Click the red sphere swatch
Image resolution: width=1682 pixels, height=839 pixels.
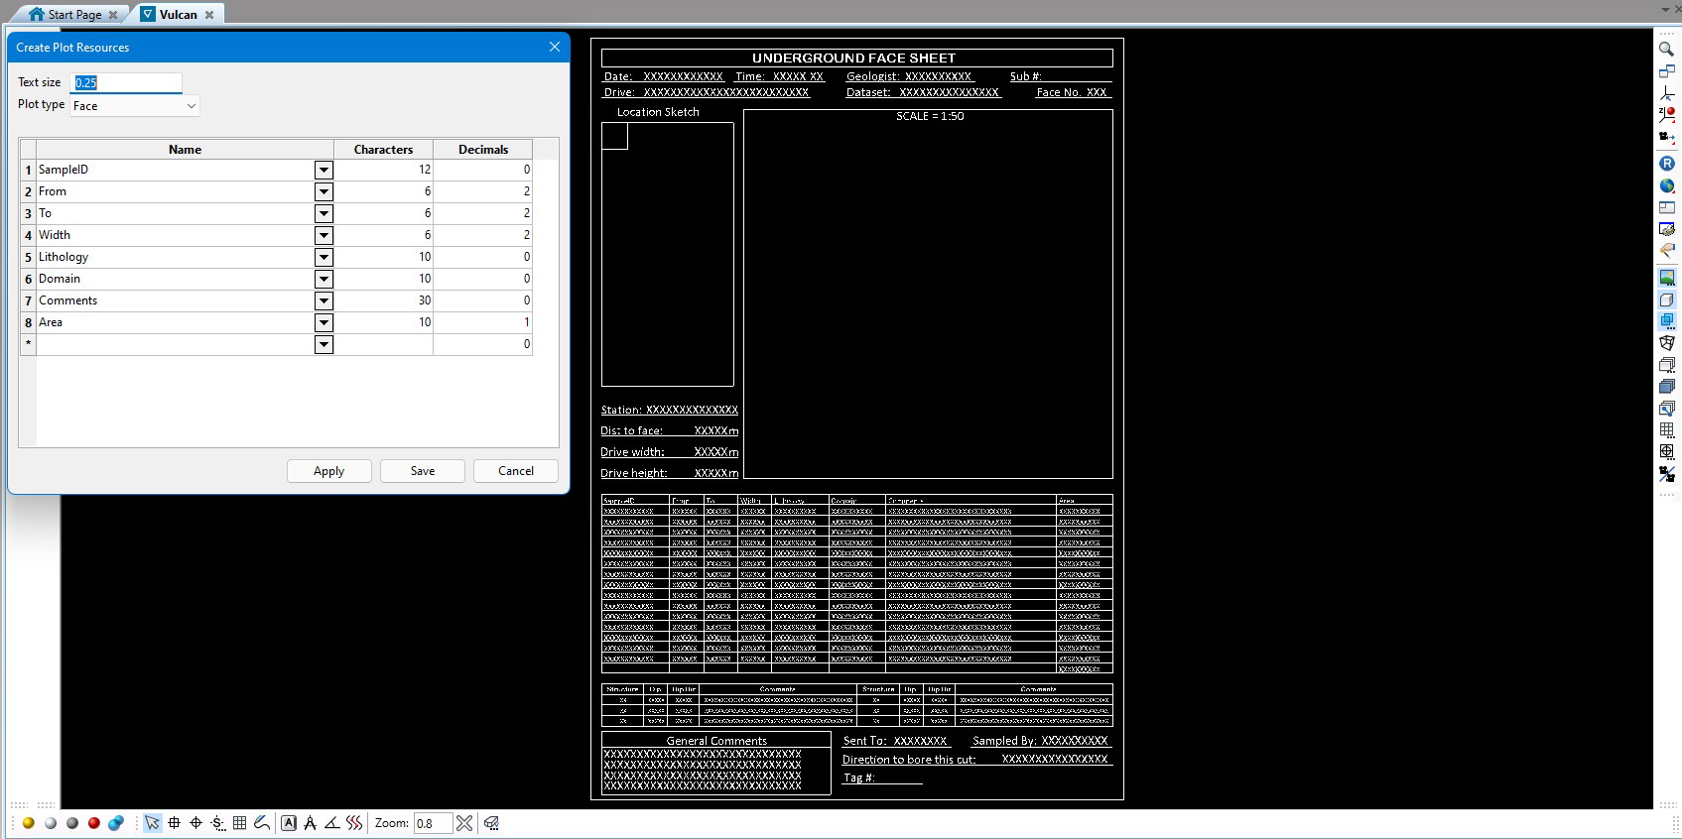point(94,823)
